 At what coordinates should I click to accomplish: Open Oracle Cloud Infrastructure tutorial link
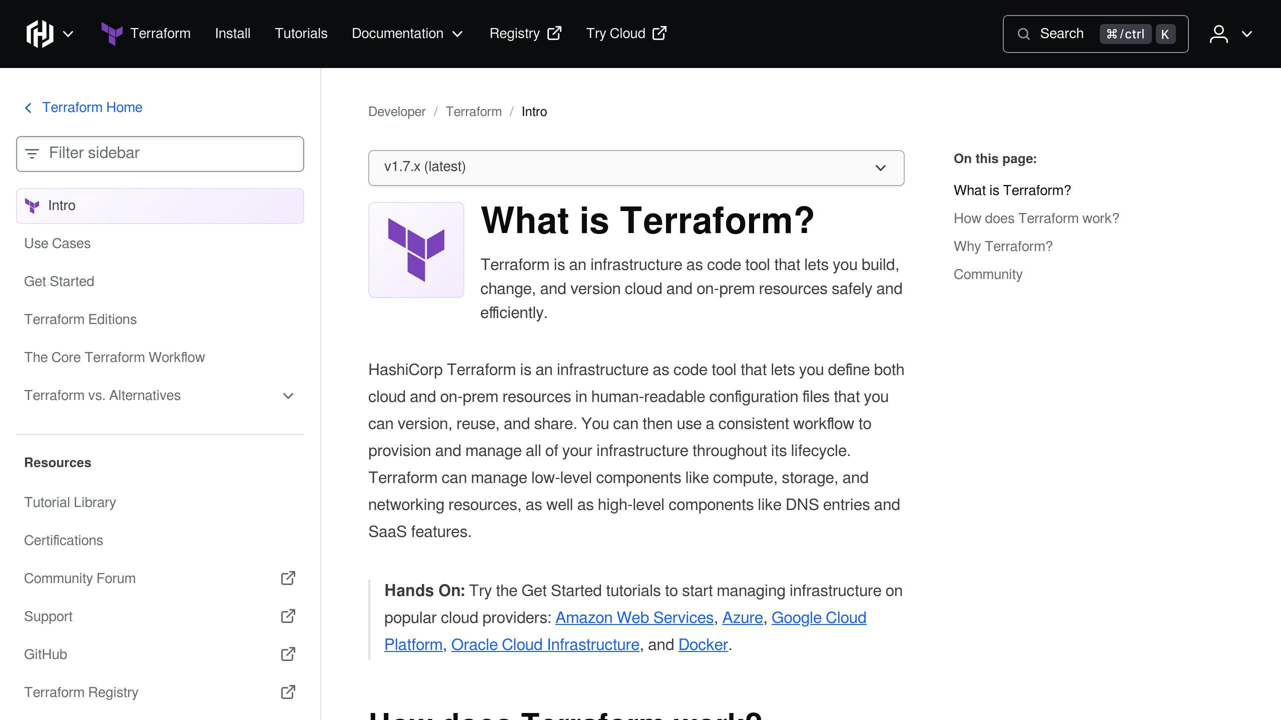(545, 645)
